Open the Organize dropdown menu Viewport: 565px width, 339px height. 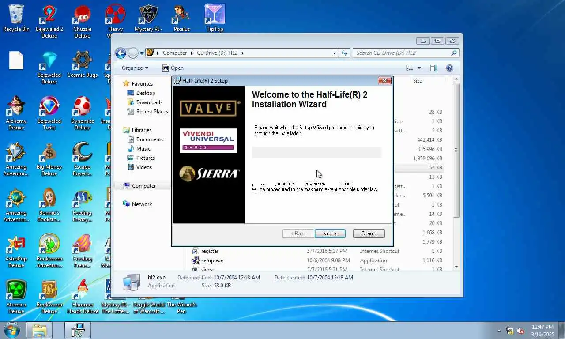click(x=135, y=68)
